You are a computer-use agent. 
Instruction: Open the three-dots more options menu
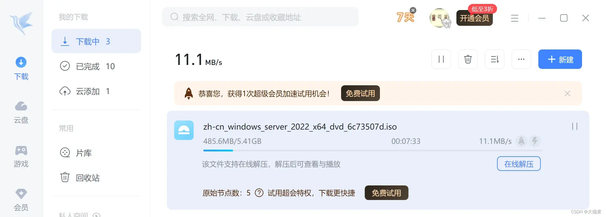pos(521,59)
